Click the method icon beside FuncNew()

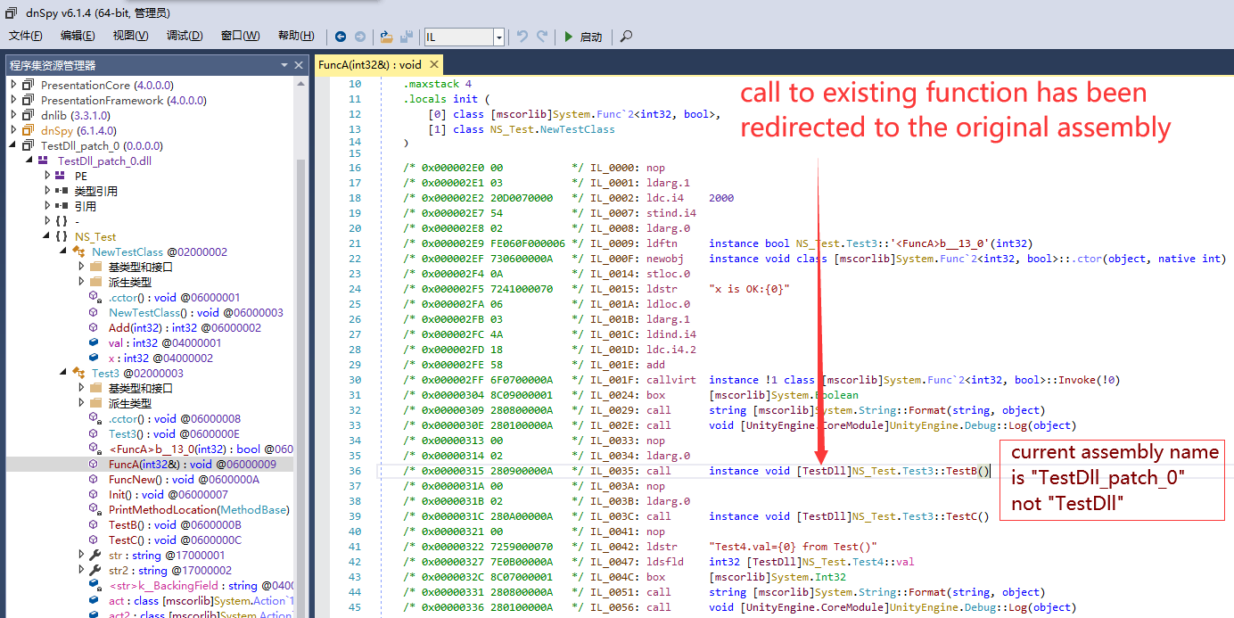click(x=95, y=479)
